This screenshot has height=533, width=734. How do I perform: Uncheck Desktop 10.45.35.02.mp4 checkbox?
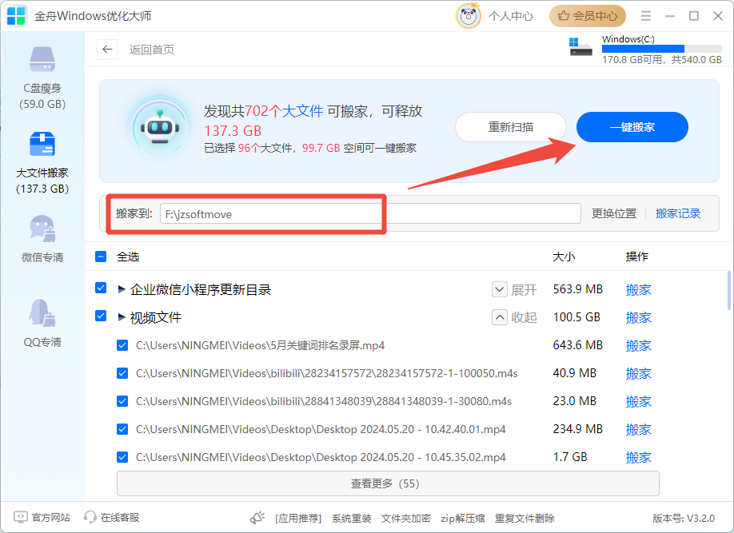(122, 457)
